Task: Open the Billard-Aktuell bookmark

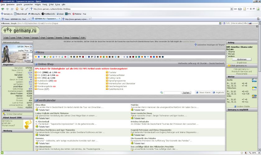Action: pos(20,14)
